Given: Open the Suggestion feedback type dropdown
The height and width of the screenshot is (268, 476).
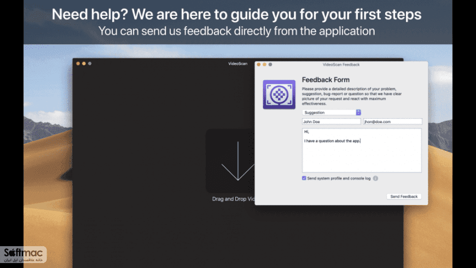Looking at the screenshot, I should (x=332, y=112).
